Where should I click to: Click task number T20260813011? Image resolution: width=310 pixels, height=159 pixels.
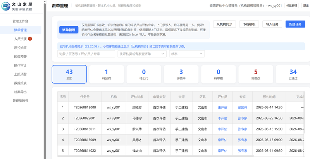tap(85, 129)
